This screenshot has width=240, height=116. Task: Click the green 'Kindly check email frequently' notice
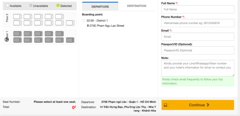coord(198,82)
